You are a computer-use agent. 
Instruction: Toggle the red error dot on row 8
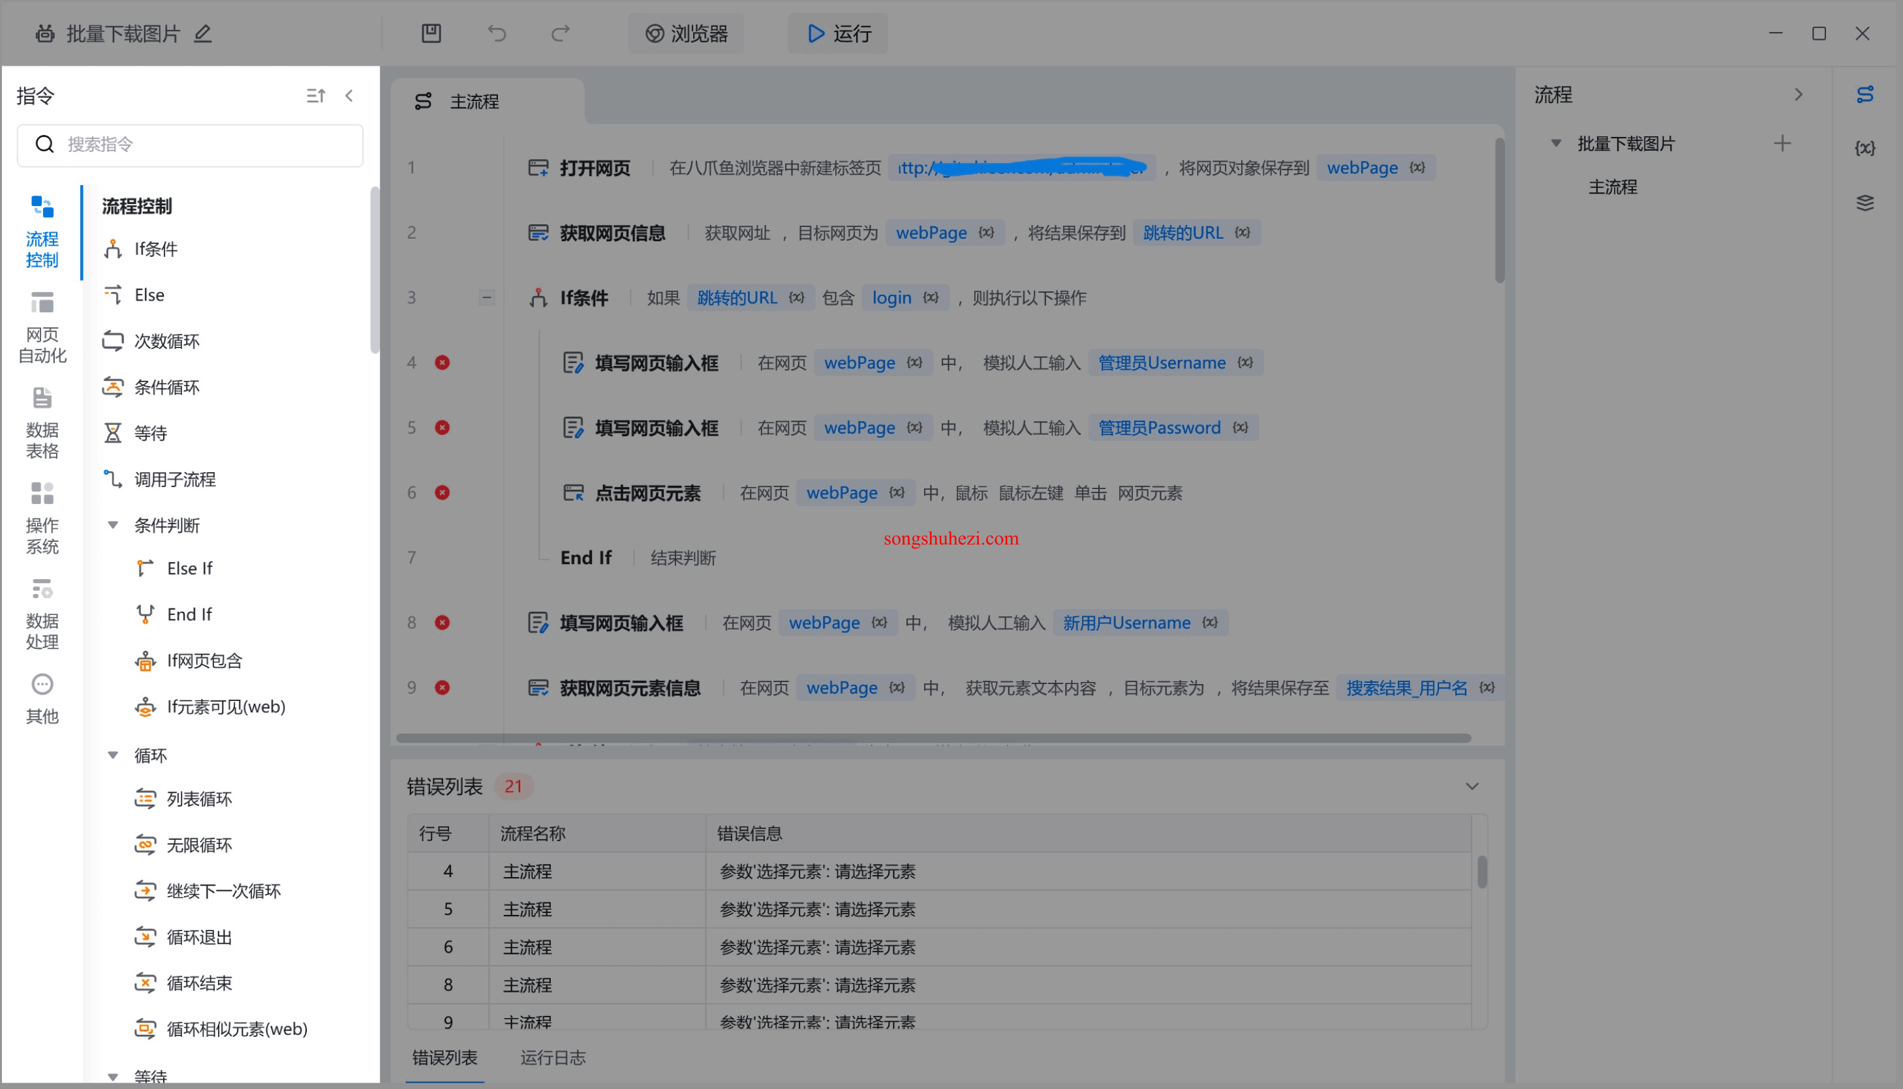point(442,621)
